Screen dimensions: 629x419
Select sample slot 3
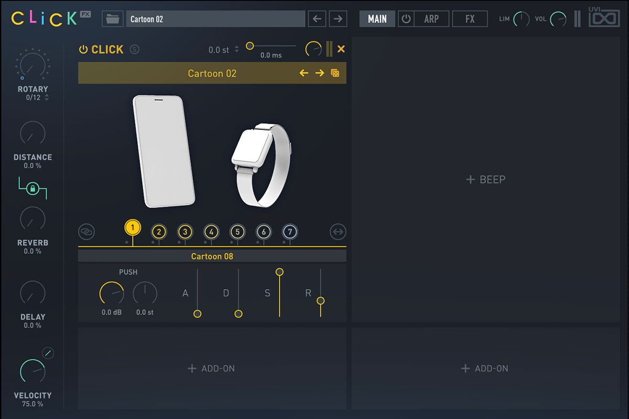coord(185,231)
